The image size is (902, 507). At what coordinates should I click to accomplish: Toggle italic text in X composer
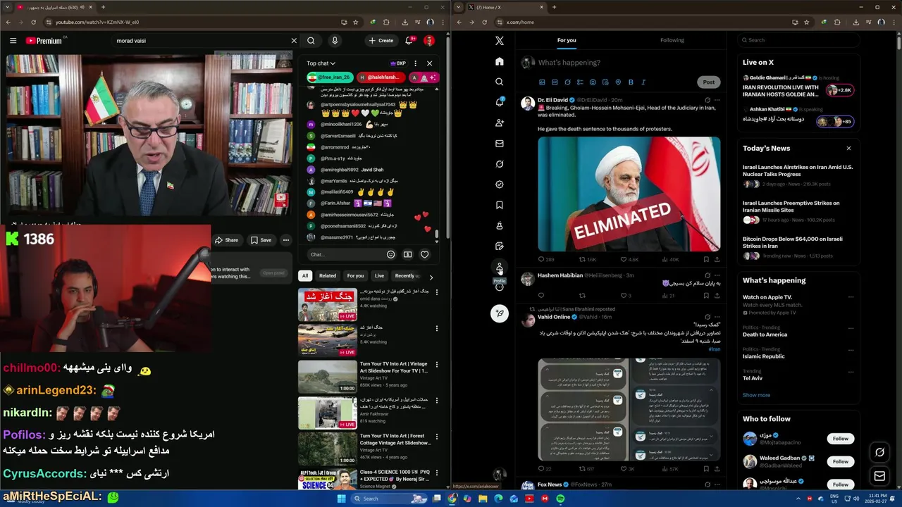(643, 82)
